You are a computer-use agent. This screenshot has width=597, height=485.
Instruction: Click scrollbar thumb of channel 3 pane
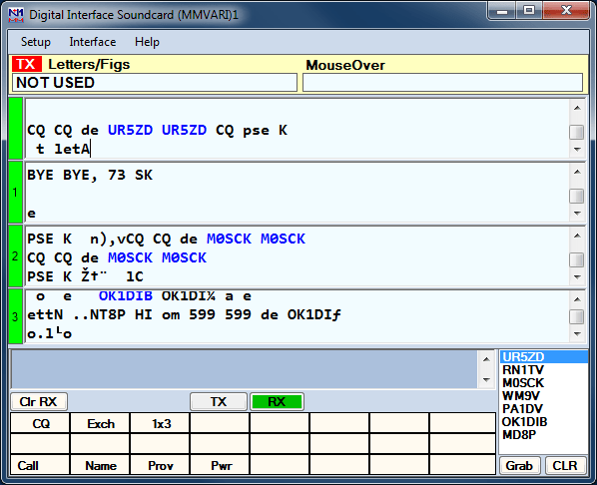[577, 316]
